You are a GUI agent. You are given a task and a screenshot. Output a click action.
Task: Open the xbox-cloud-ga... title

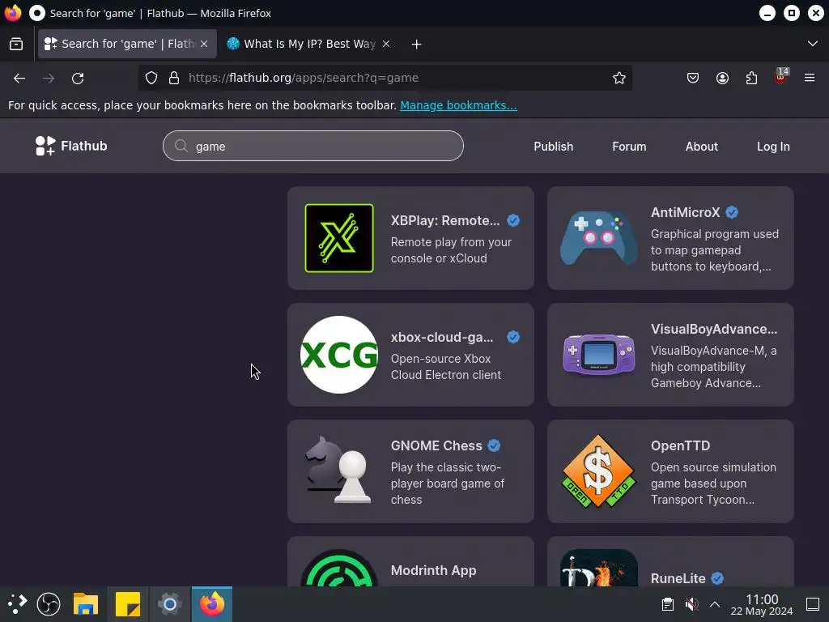point(442,338)
